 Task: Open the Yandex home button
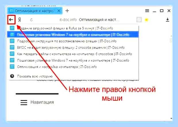pos(20,20)
